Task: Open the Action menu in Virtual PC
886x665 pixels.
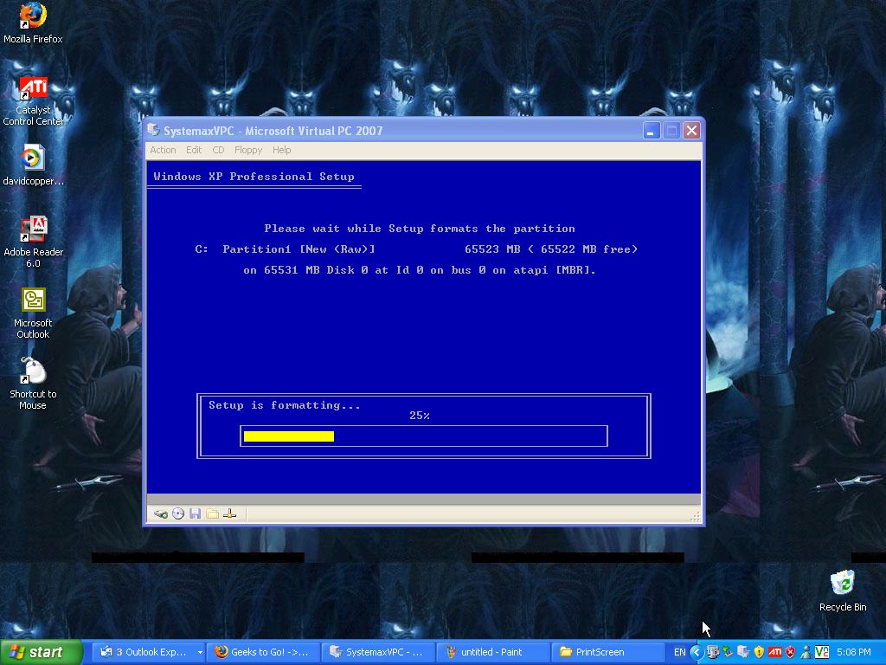Action: pyautogui.click(x=163, y=150)
